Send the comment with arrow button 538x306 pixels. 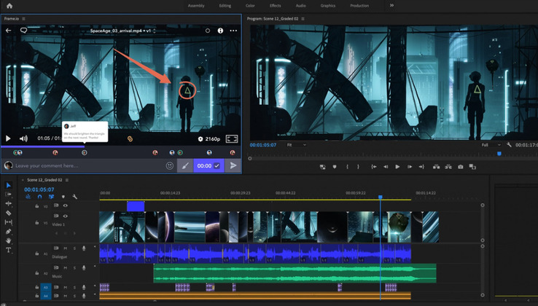pyautogui.click(x=233, y=165)
